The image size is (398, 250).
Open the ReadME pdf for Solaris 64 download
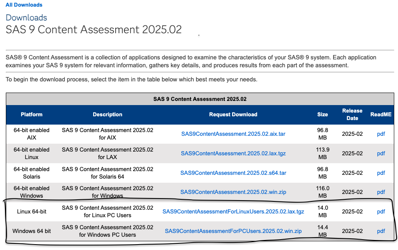(381, 173)
